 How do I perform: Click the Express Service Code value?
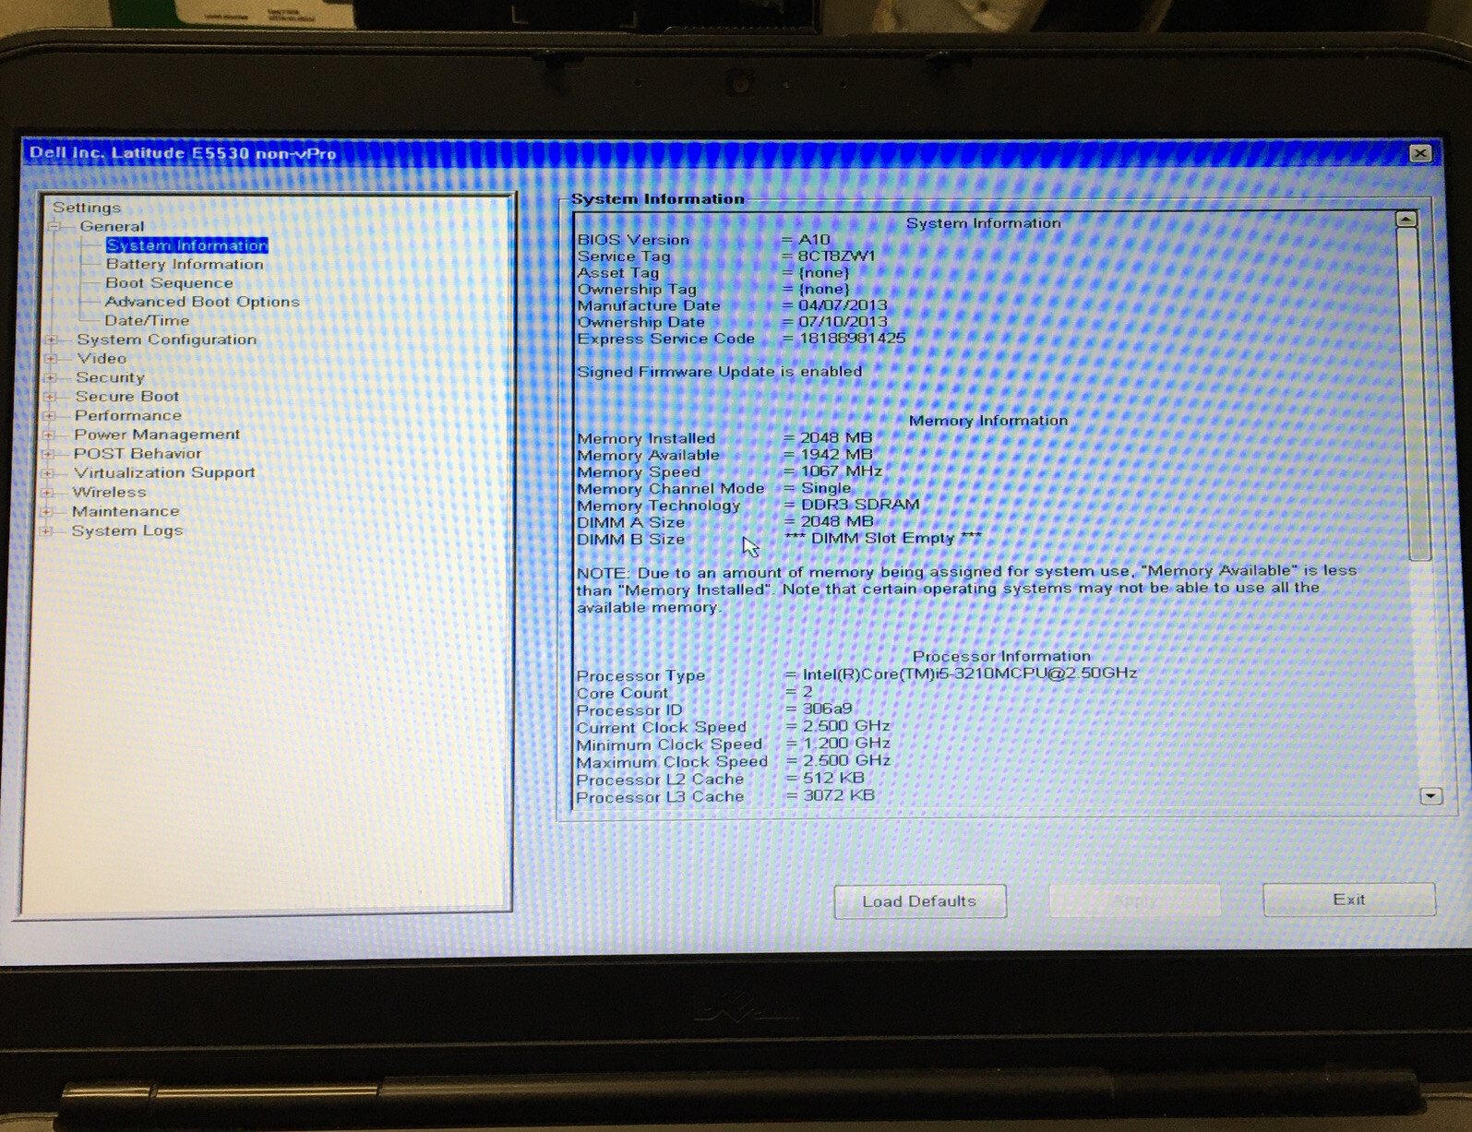point(852,339)
